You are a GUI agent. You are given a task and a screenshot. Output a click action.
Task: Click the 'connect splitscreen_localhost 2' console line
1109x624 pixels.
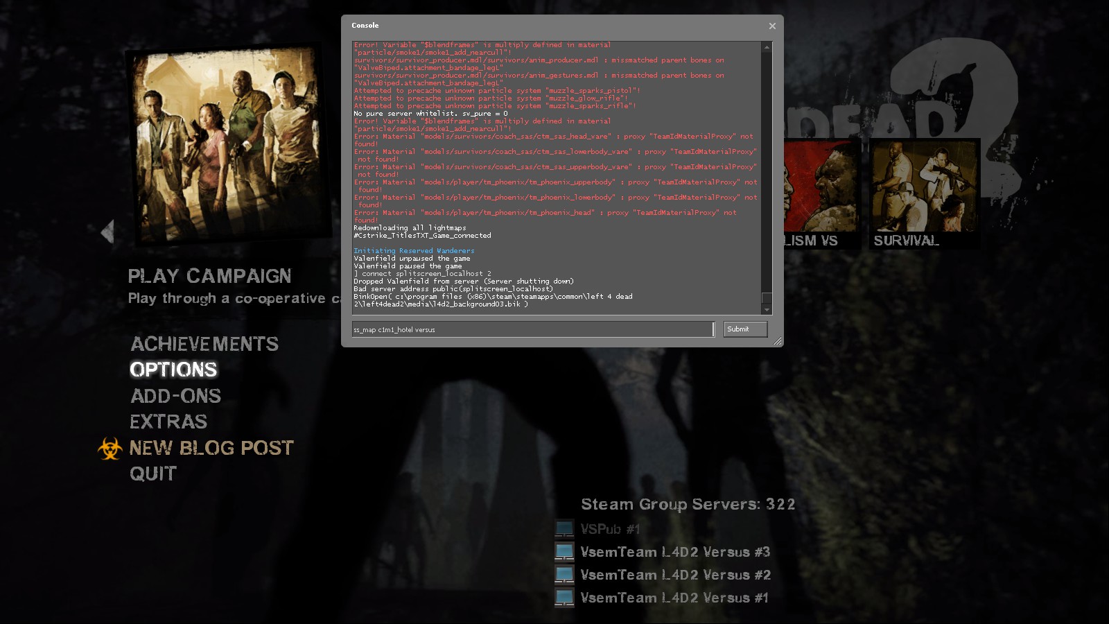[x=422, y=274]
